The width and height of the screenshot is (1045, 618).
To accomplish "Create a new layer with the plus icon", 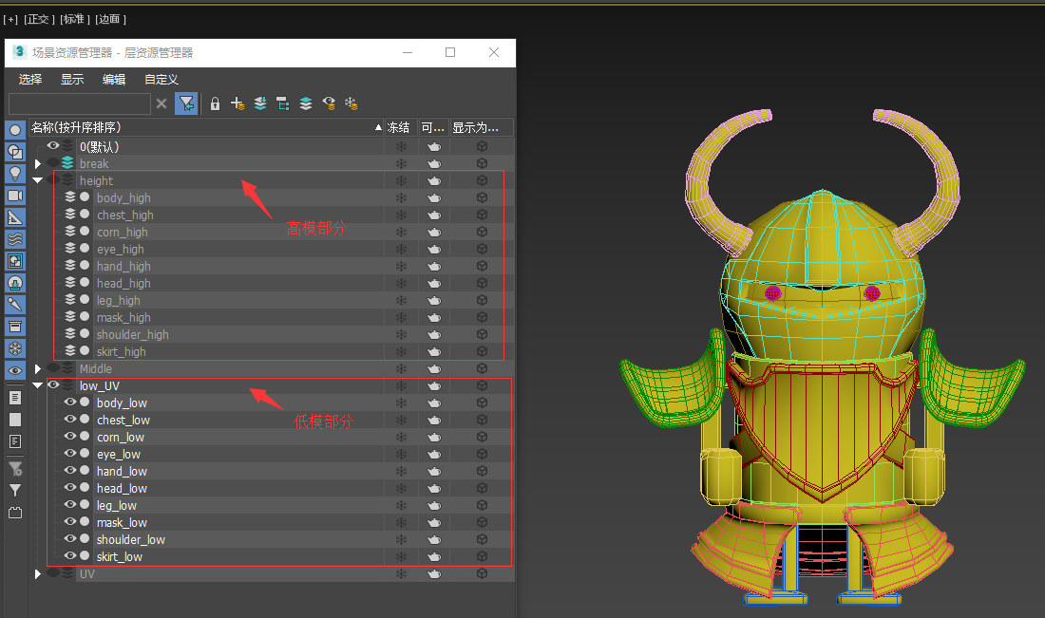I will (x=237, y=103).
